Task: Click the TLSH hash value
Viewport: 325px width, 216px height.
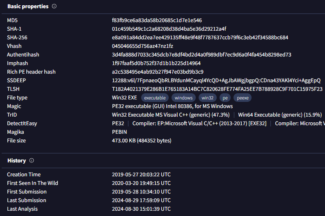Action: 217,89
